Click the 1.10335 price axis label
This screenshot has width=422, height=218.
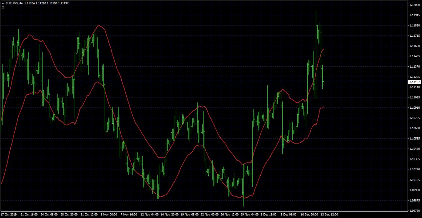click(414, 159)
